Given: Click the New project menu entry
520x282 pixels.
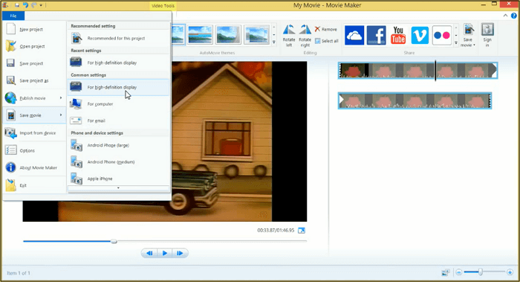Looking at the screenshot, I should 34,29.
